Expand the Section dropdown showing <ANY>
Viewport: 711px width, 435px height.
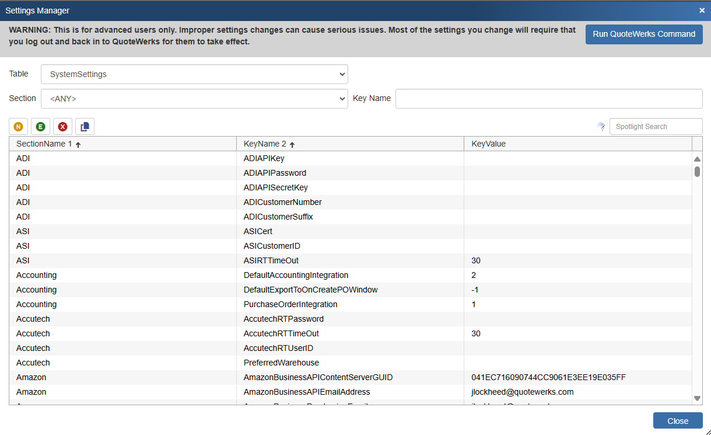pyautogui.click(x=194, y=99)
